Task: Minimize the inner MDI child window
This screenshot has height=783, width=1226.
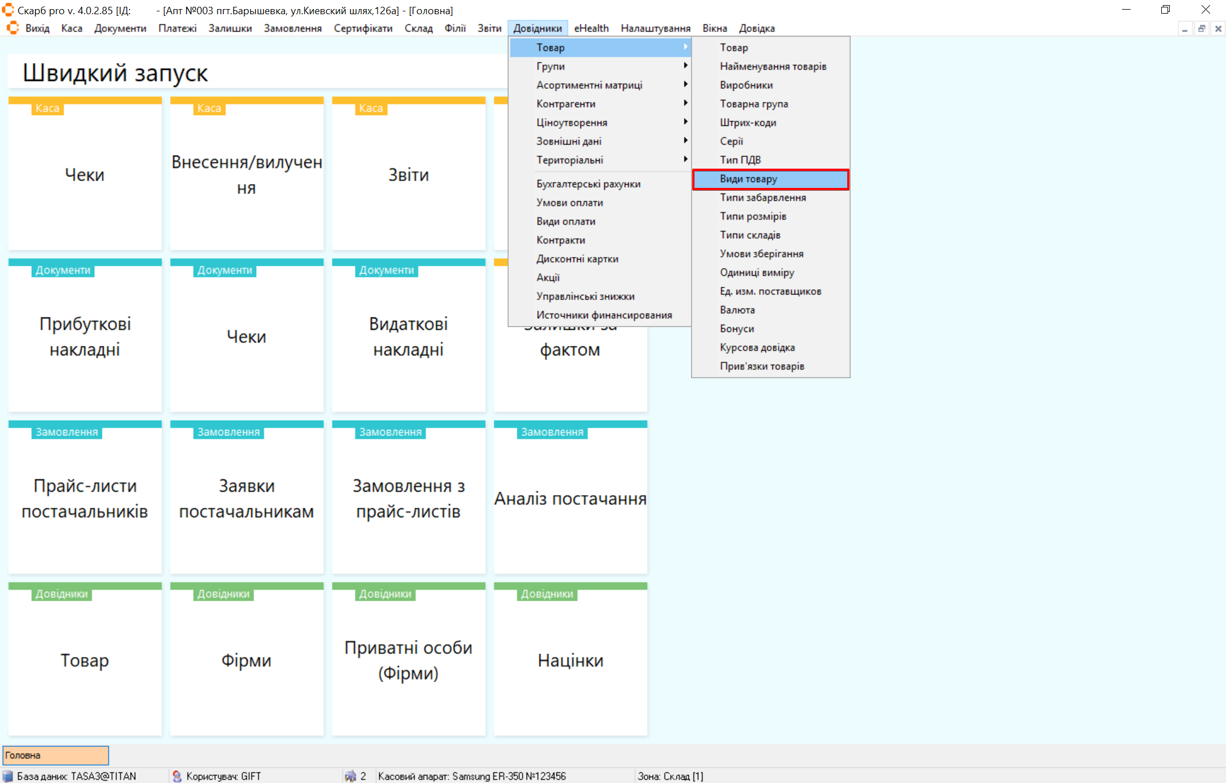Action: pos(1185,28)
